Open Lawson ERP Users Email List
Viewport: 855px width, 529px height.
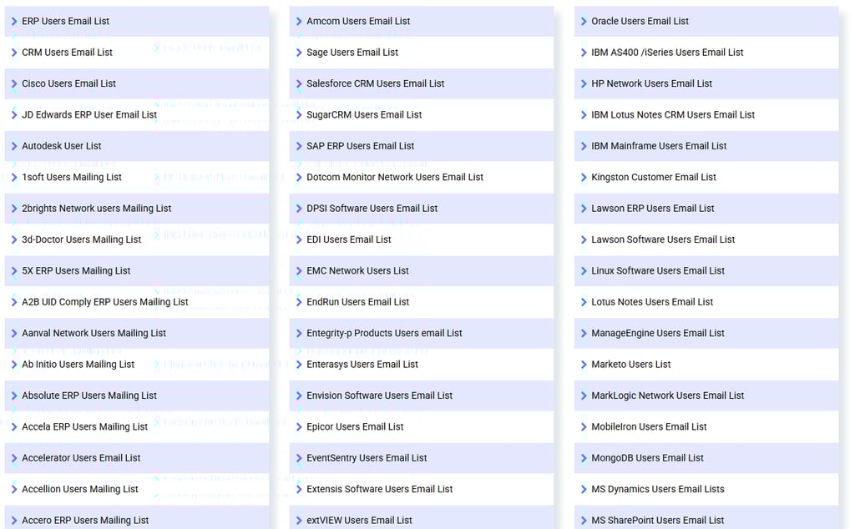(653, 208)
